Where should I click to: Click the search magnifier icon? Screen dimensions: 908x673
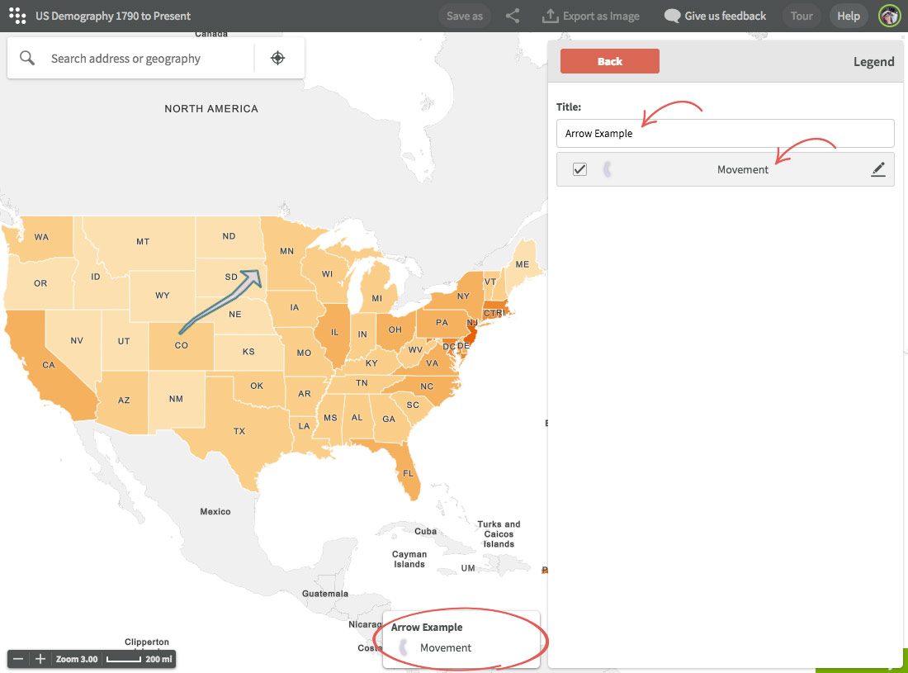[27, 58]
